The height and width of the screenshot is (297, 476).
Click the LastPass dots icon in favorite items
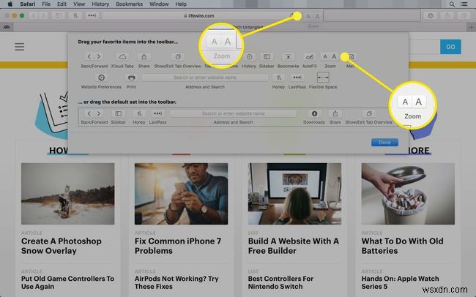(x=297, y=78)
